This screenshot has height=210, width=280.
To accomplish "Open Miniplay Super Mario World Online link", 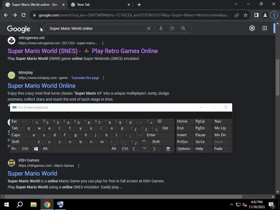I will click(x=42, y=86).
